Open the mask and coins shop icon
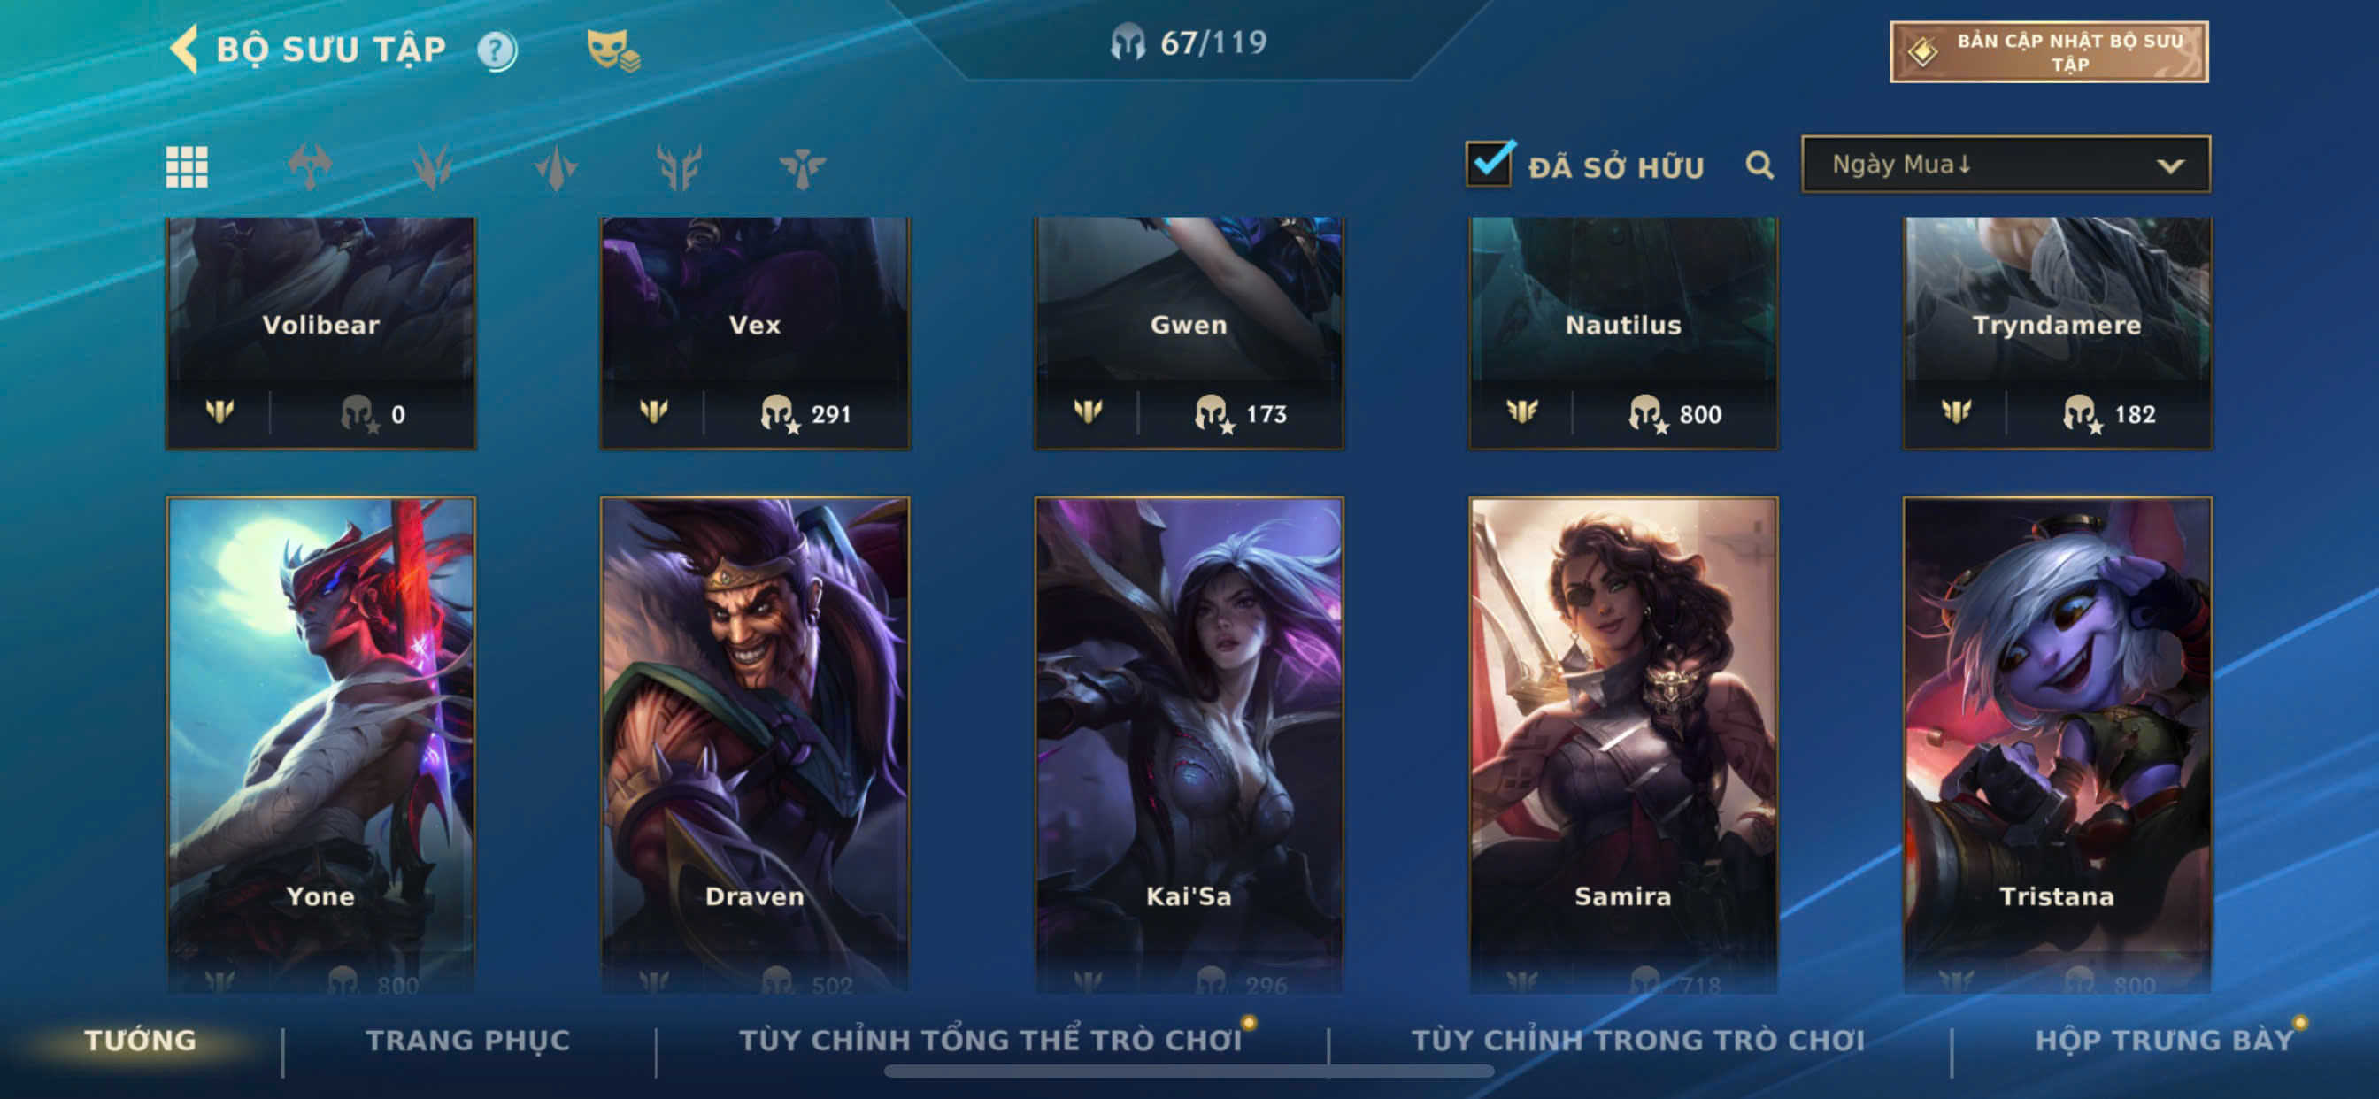The height and width of the screenshot is (1099, 2379). (x=613, y=50)
